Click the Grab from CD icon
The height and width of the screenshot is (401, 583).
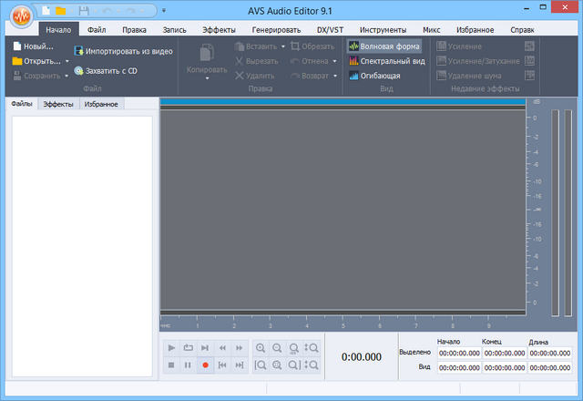coord(79,70)
